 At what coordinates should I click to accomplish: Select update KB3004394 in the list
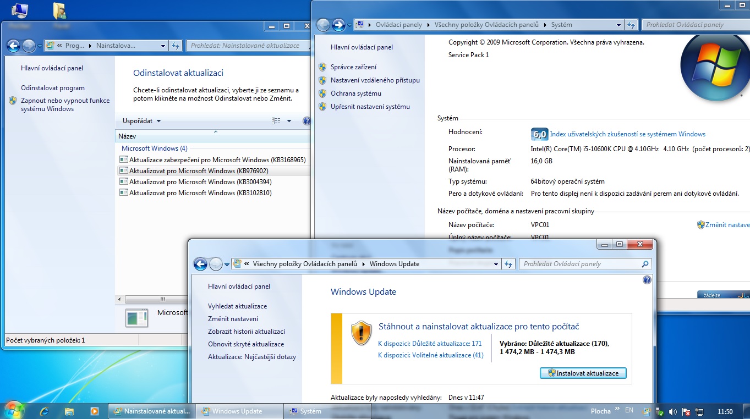[195, 182]
